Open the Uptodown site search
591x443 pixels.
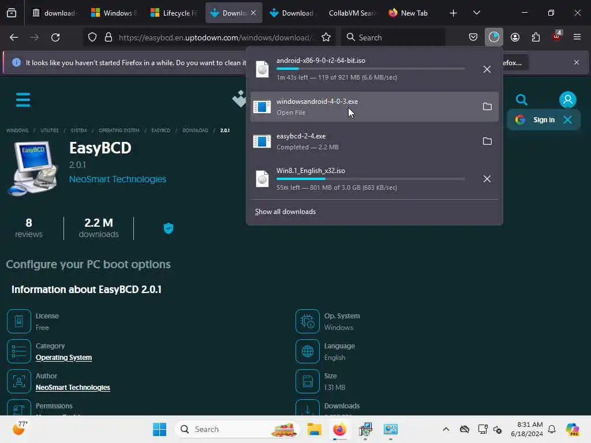pyautogui.click(x=522, y=100)
